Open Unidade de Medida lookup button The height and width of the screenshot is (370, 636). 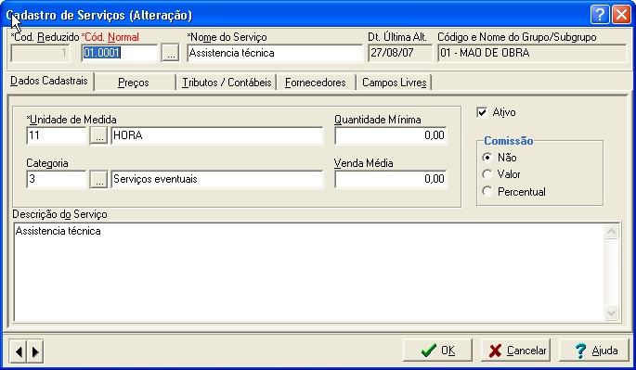pos(98,135)
